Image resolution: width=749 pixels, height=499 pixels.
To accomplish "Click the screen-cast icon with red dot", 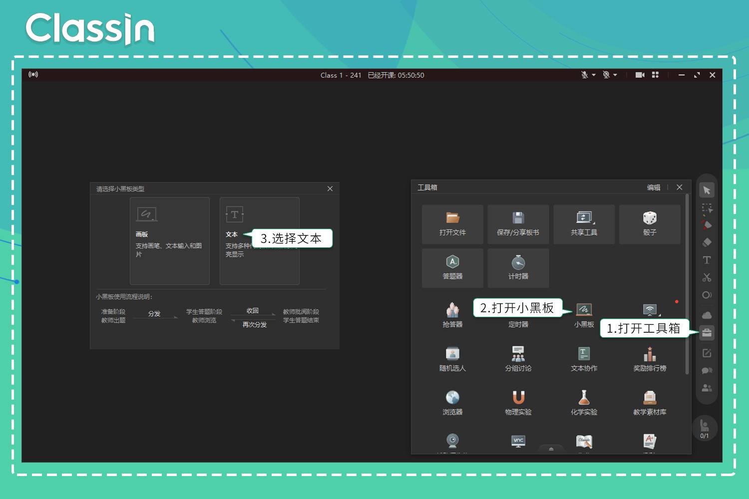I will pyautogui.click(x=650, y=310).
